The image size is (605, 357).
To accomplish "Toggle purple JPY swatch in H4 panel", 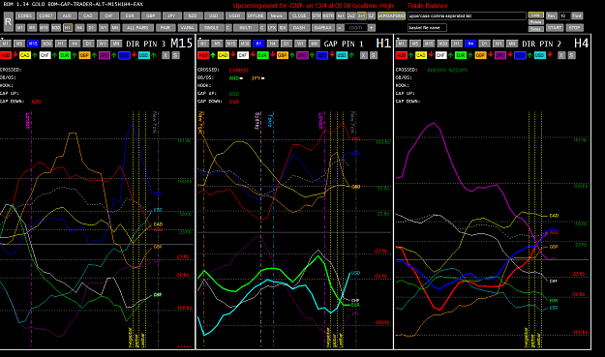I will (x=499, y=55).
